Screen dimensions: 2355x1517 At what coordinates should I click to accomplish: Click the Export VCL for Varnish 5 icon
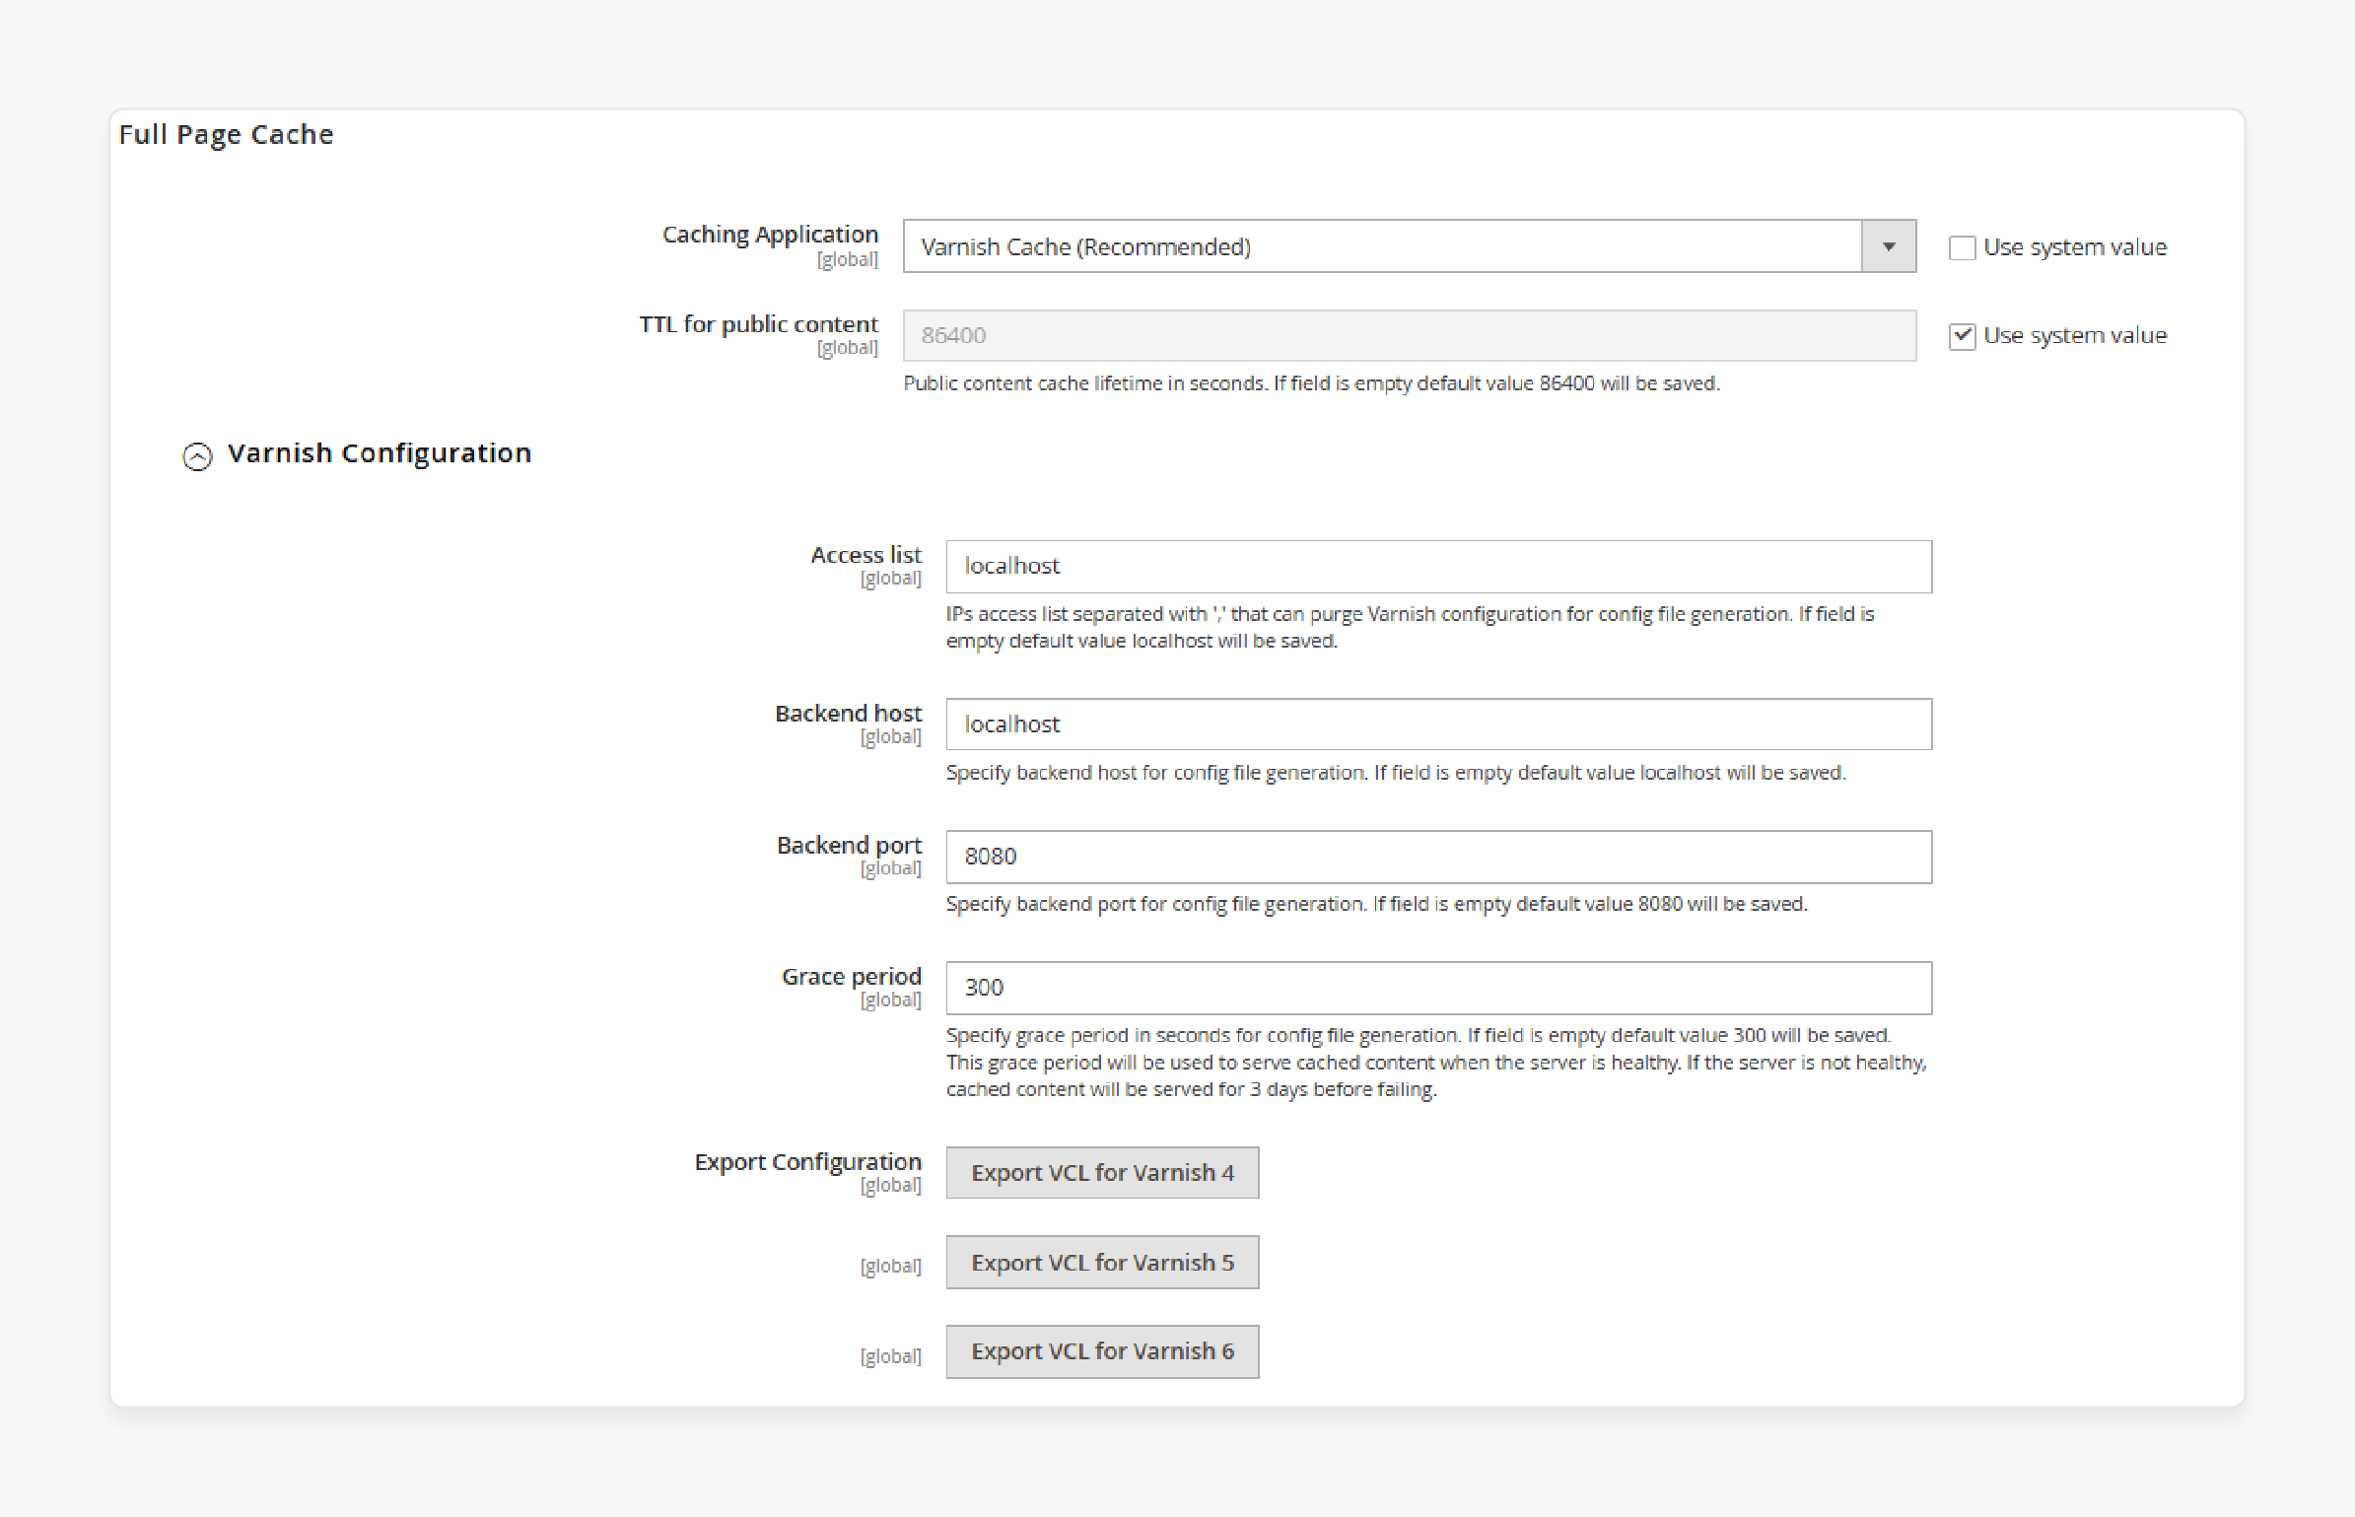tap(1100, 1262)
